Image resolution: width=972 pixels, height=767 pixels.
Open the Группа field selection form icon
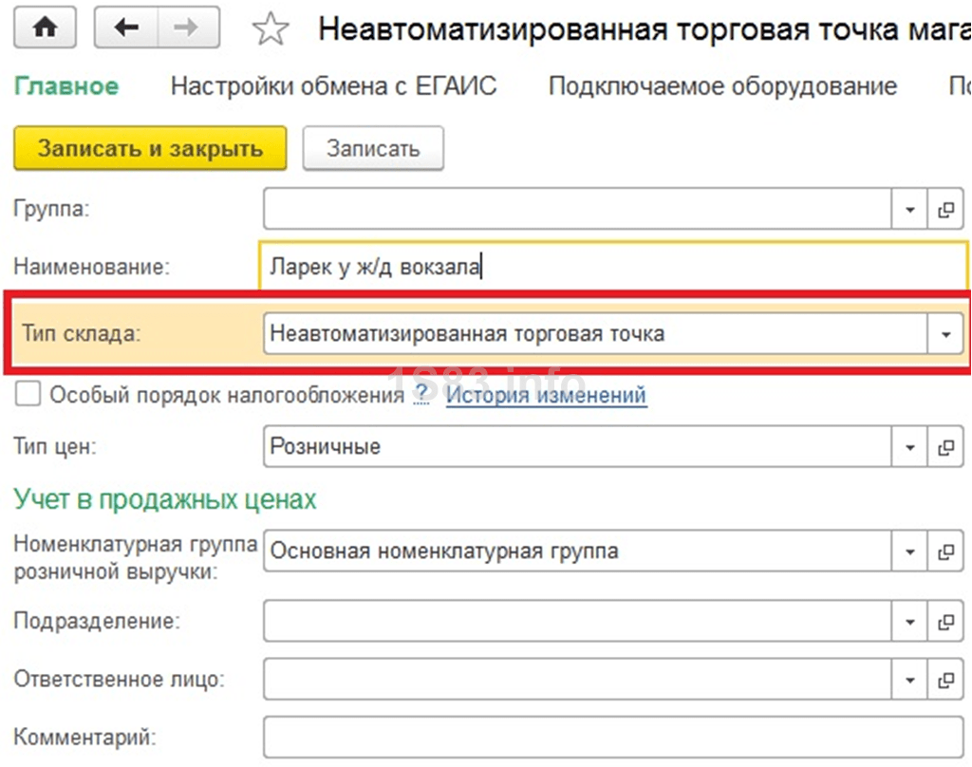(944, 210)
